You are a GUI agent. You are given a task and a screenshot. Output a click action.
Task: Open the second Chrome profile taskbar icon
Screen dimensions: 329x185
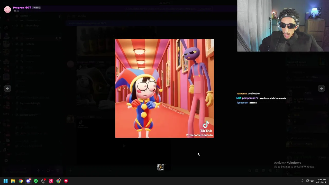click(59, 181)
